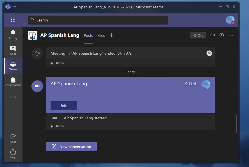Open channel info with the information icon
This screenshot has height=167, width=249.
pos(221,35)
